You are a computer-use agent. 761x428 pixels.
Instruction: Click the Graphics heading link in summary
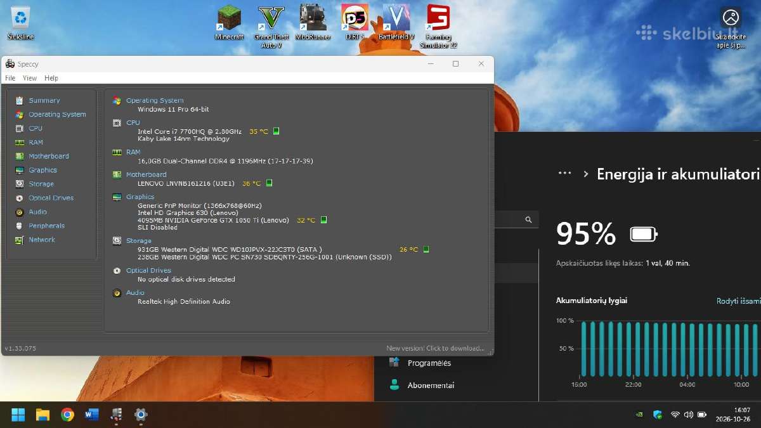point(140,197)
